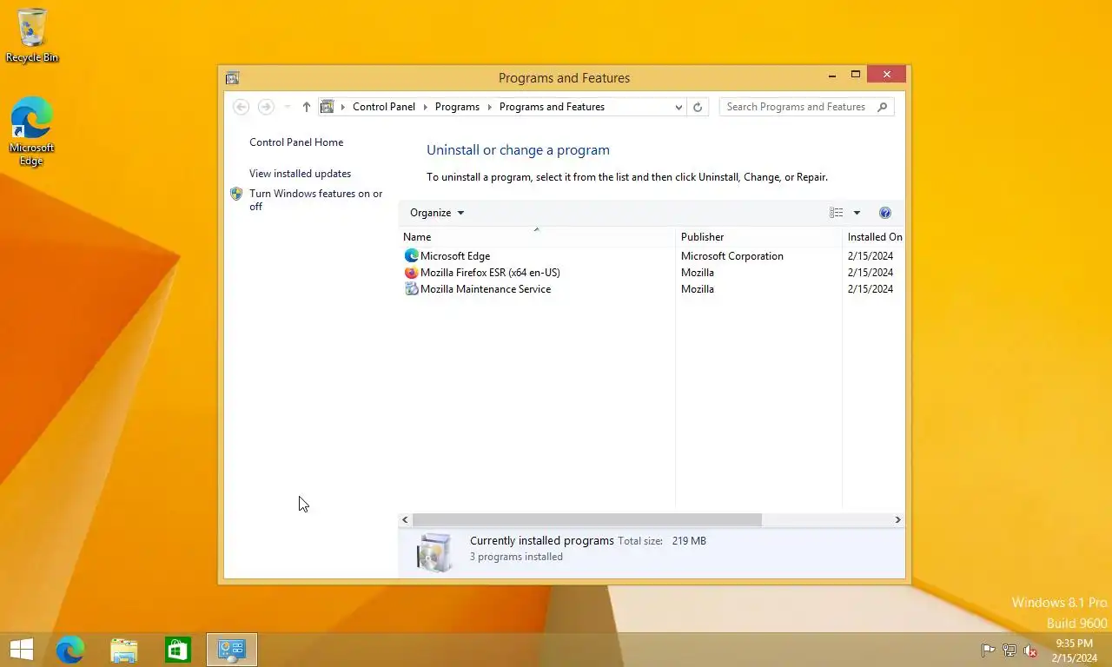Click the Control Panel icon in address bar
Screen dimensions: 1112x667
pos(328,107)
